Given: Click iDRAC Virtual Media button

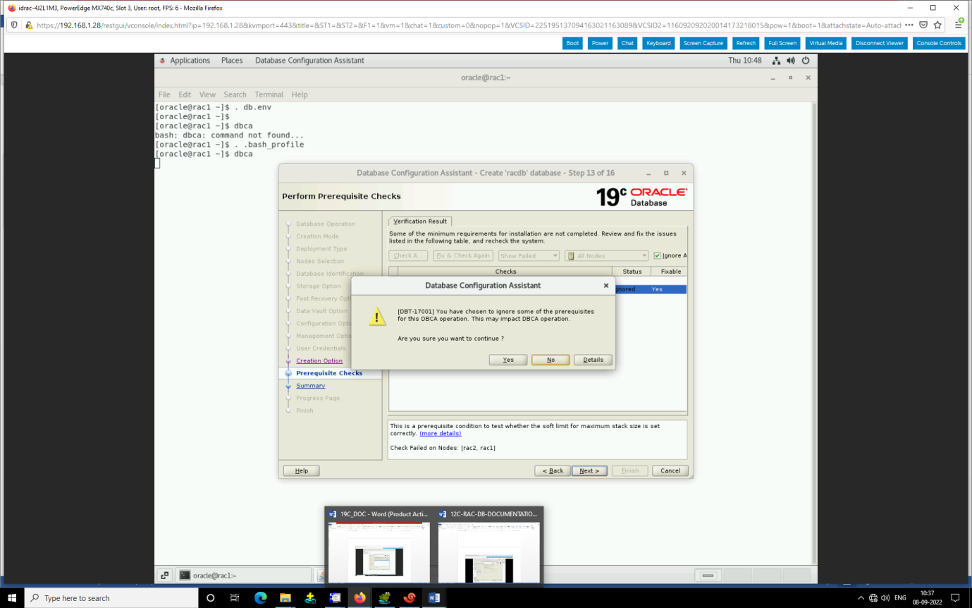Looking at the screenshot, I should tap(825, 43).
